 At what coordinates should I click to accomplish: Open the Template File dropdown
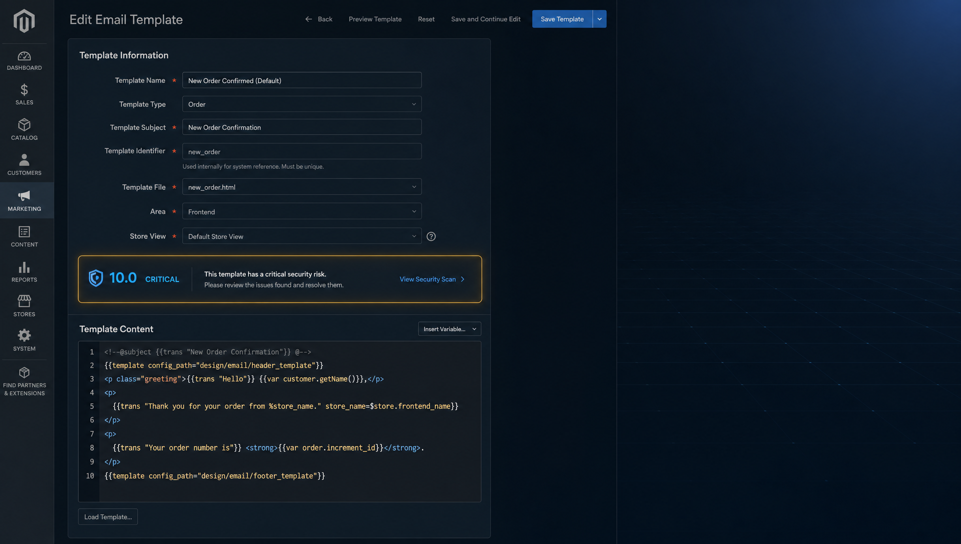tap(302, 187)
